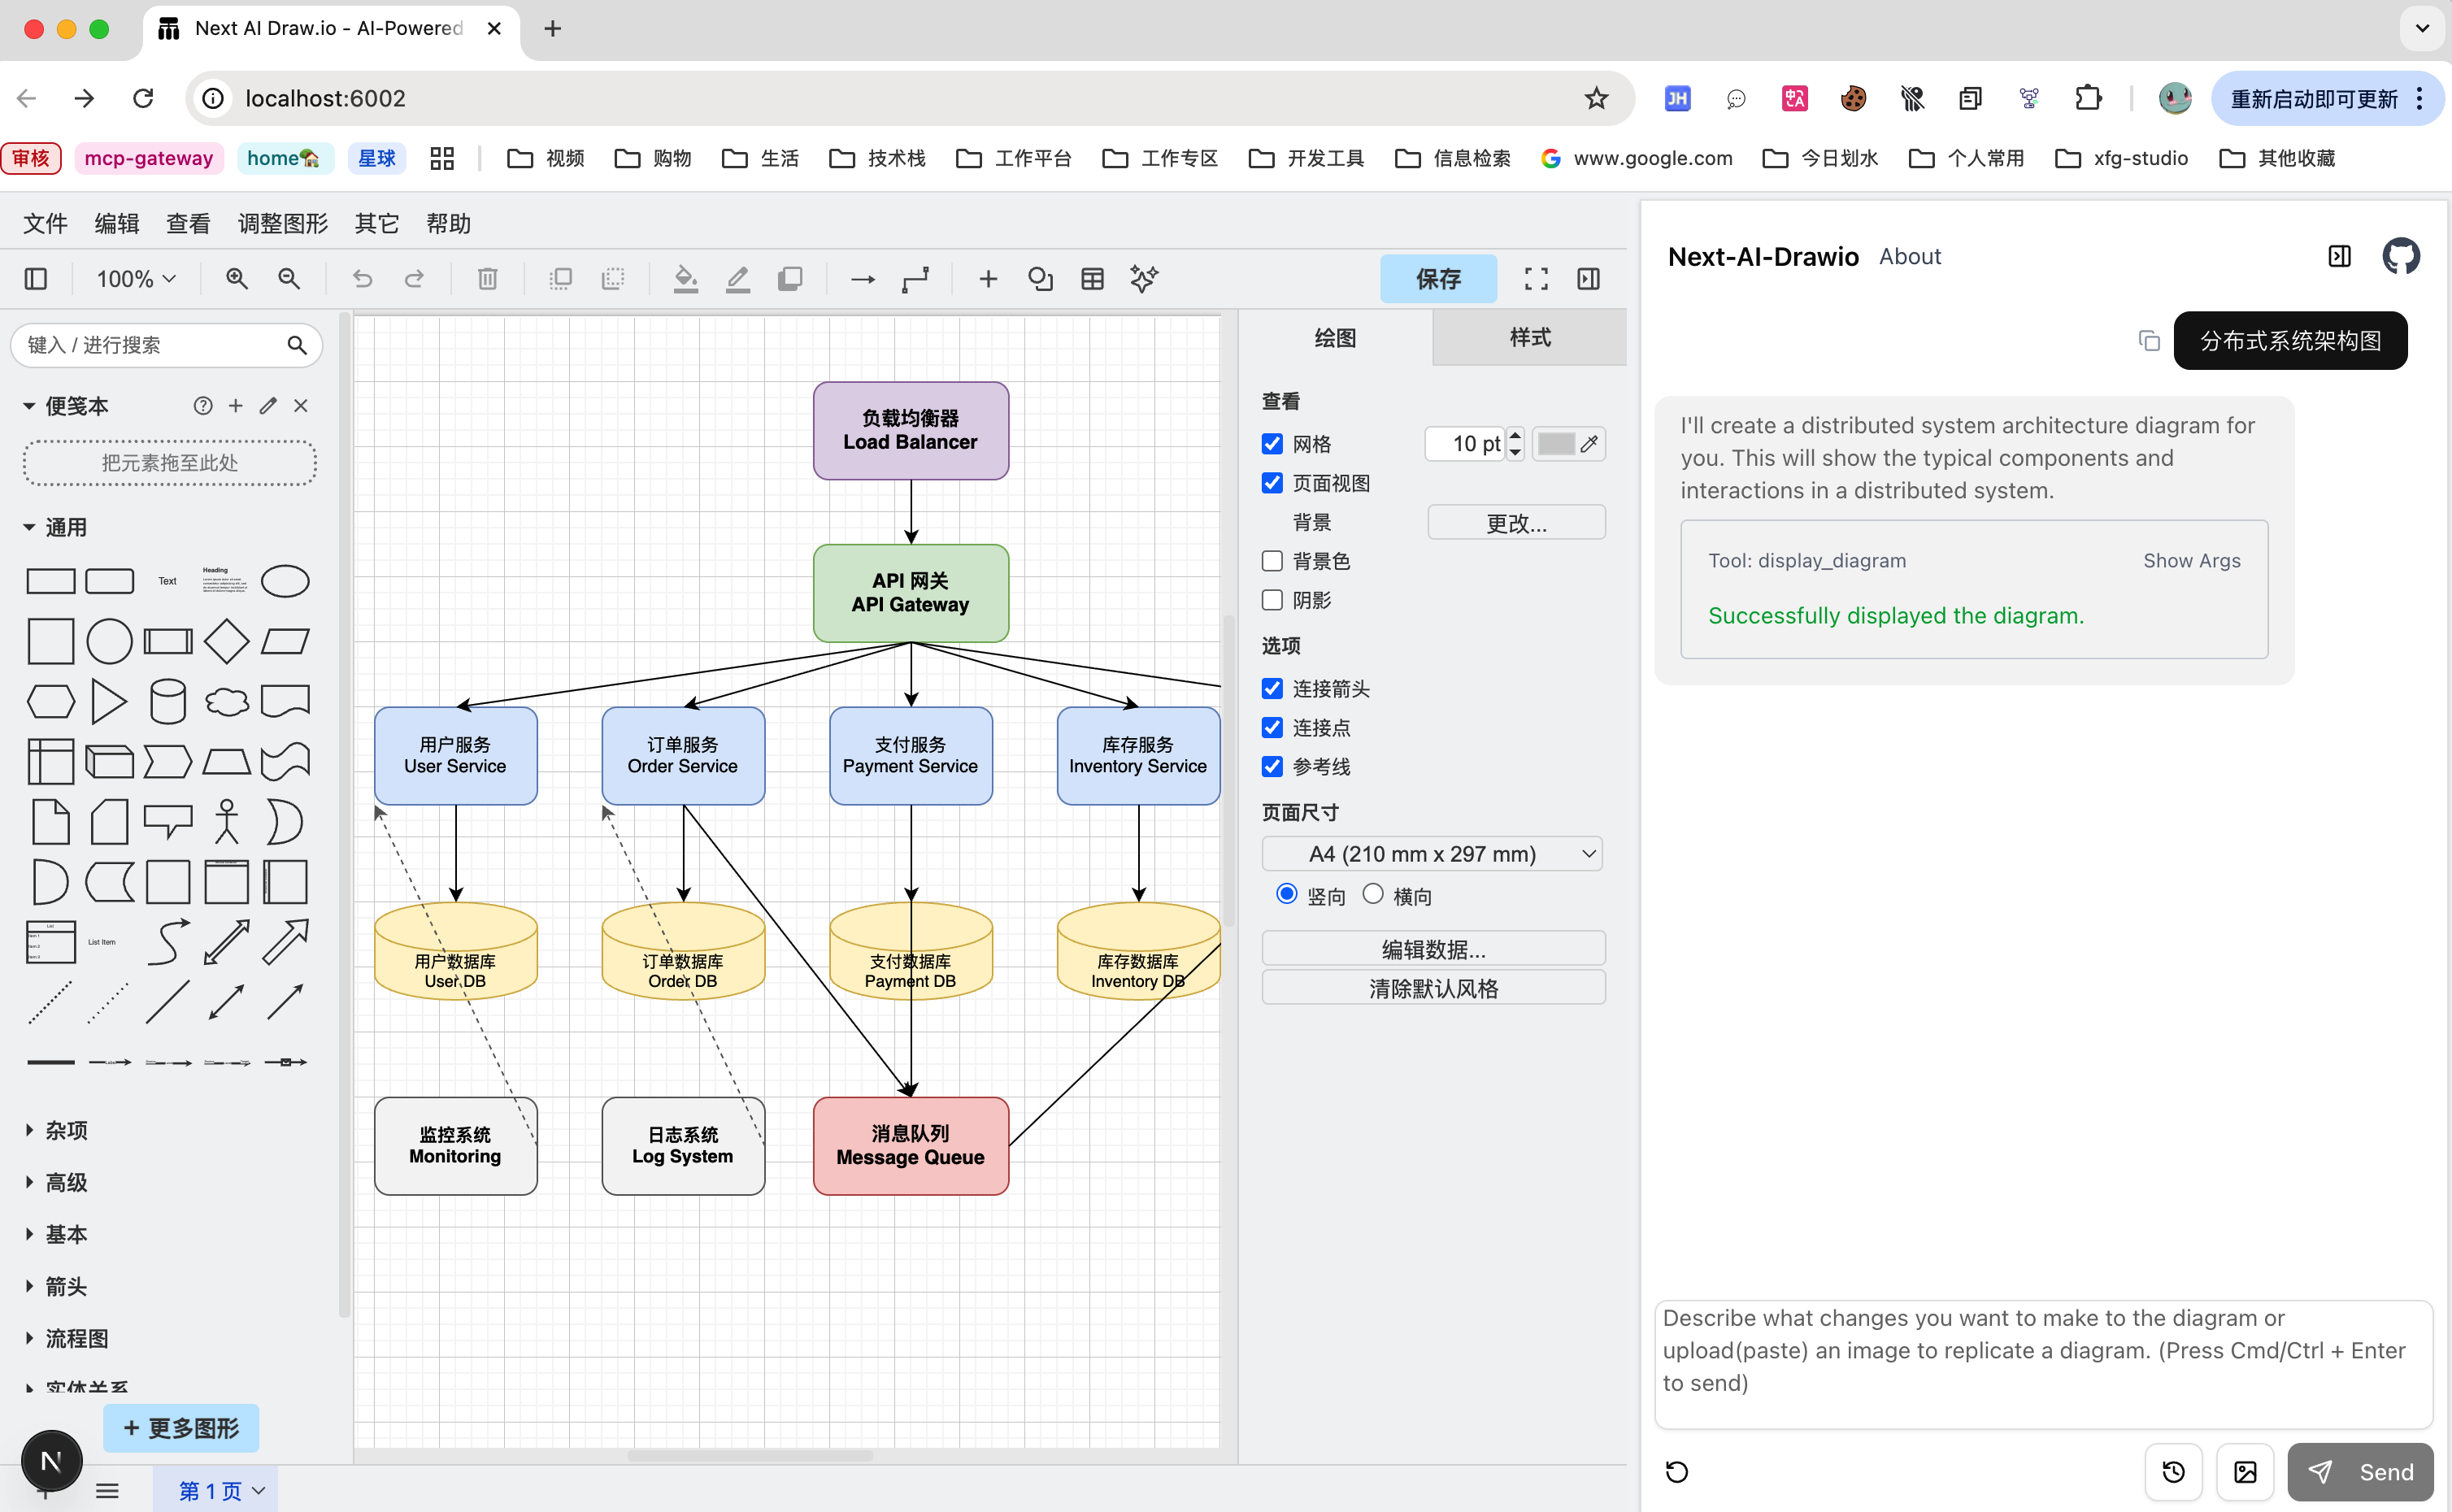Viewport: 2452px width, 1512px height.
Task: Click the undo arrow icon
Action: tap(362, 279)
